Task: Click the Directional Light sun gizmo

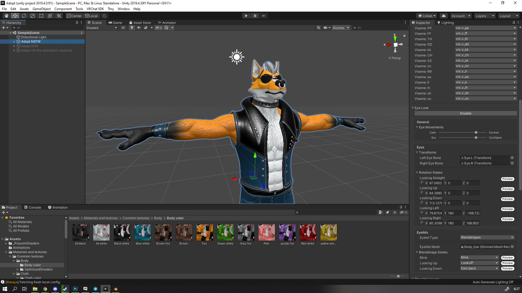Action: pos(237,57)
